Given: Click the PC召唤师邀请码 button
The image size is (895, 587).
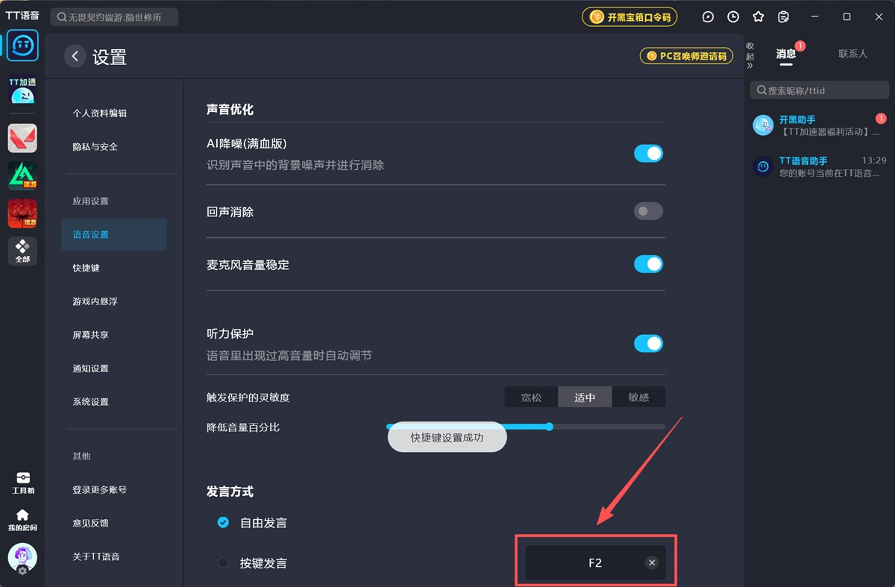Looking at the screenshot, I should [685, 55].
